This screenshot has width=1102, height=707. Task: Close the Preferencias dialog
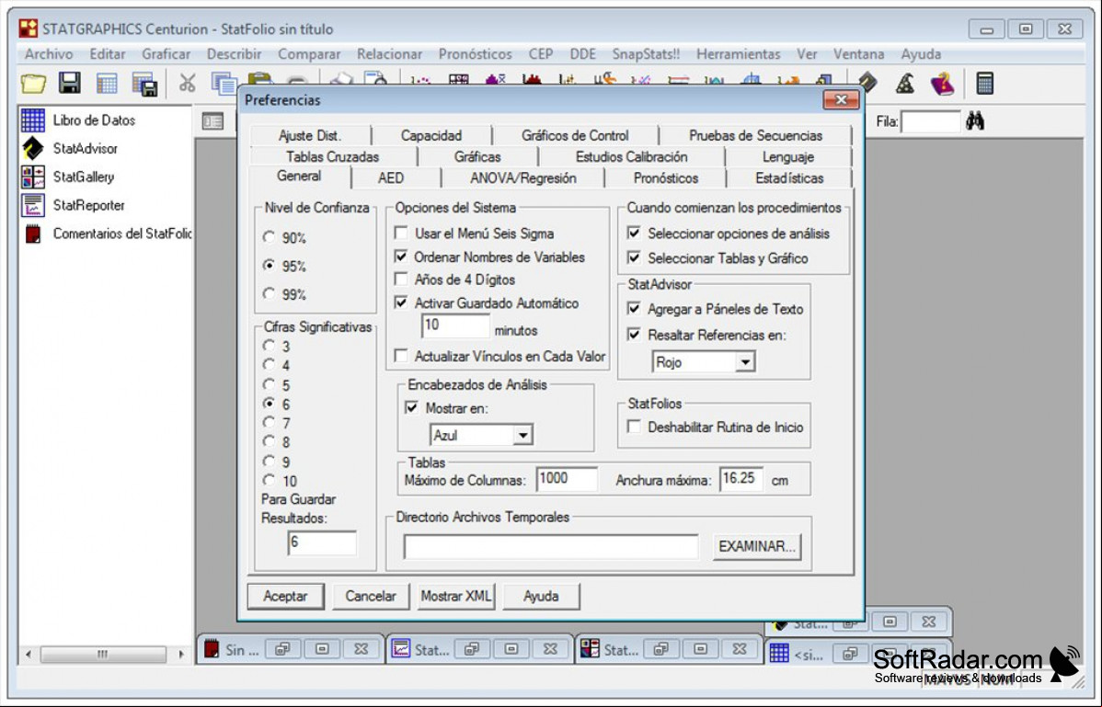841,99
